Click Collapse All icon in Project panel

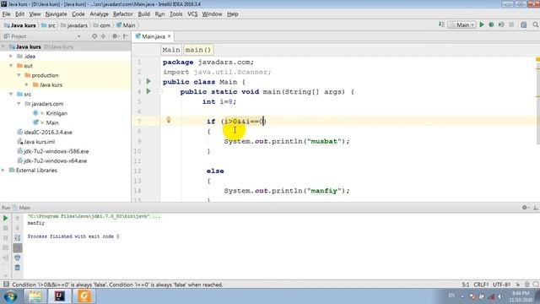point(103,36)
